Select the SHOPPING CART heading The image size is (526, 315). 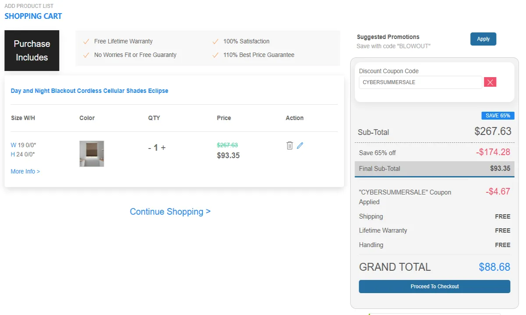pyautogui.click(x=33, y=16)
